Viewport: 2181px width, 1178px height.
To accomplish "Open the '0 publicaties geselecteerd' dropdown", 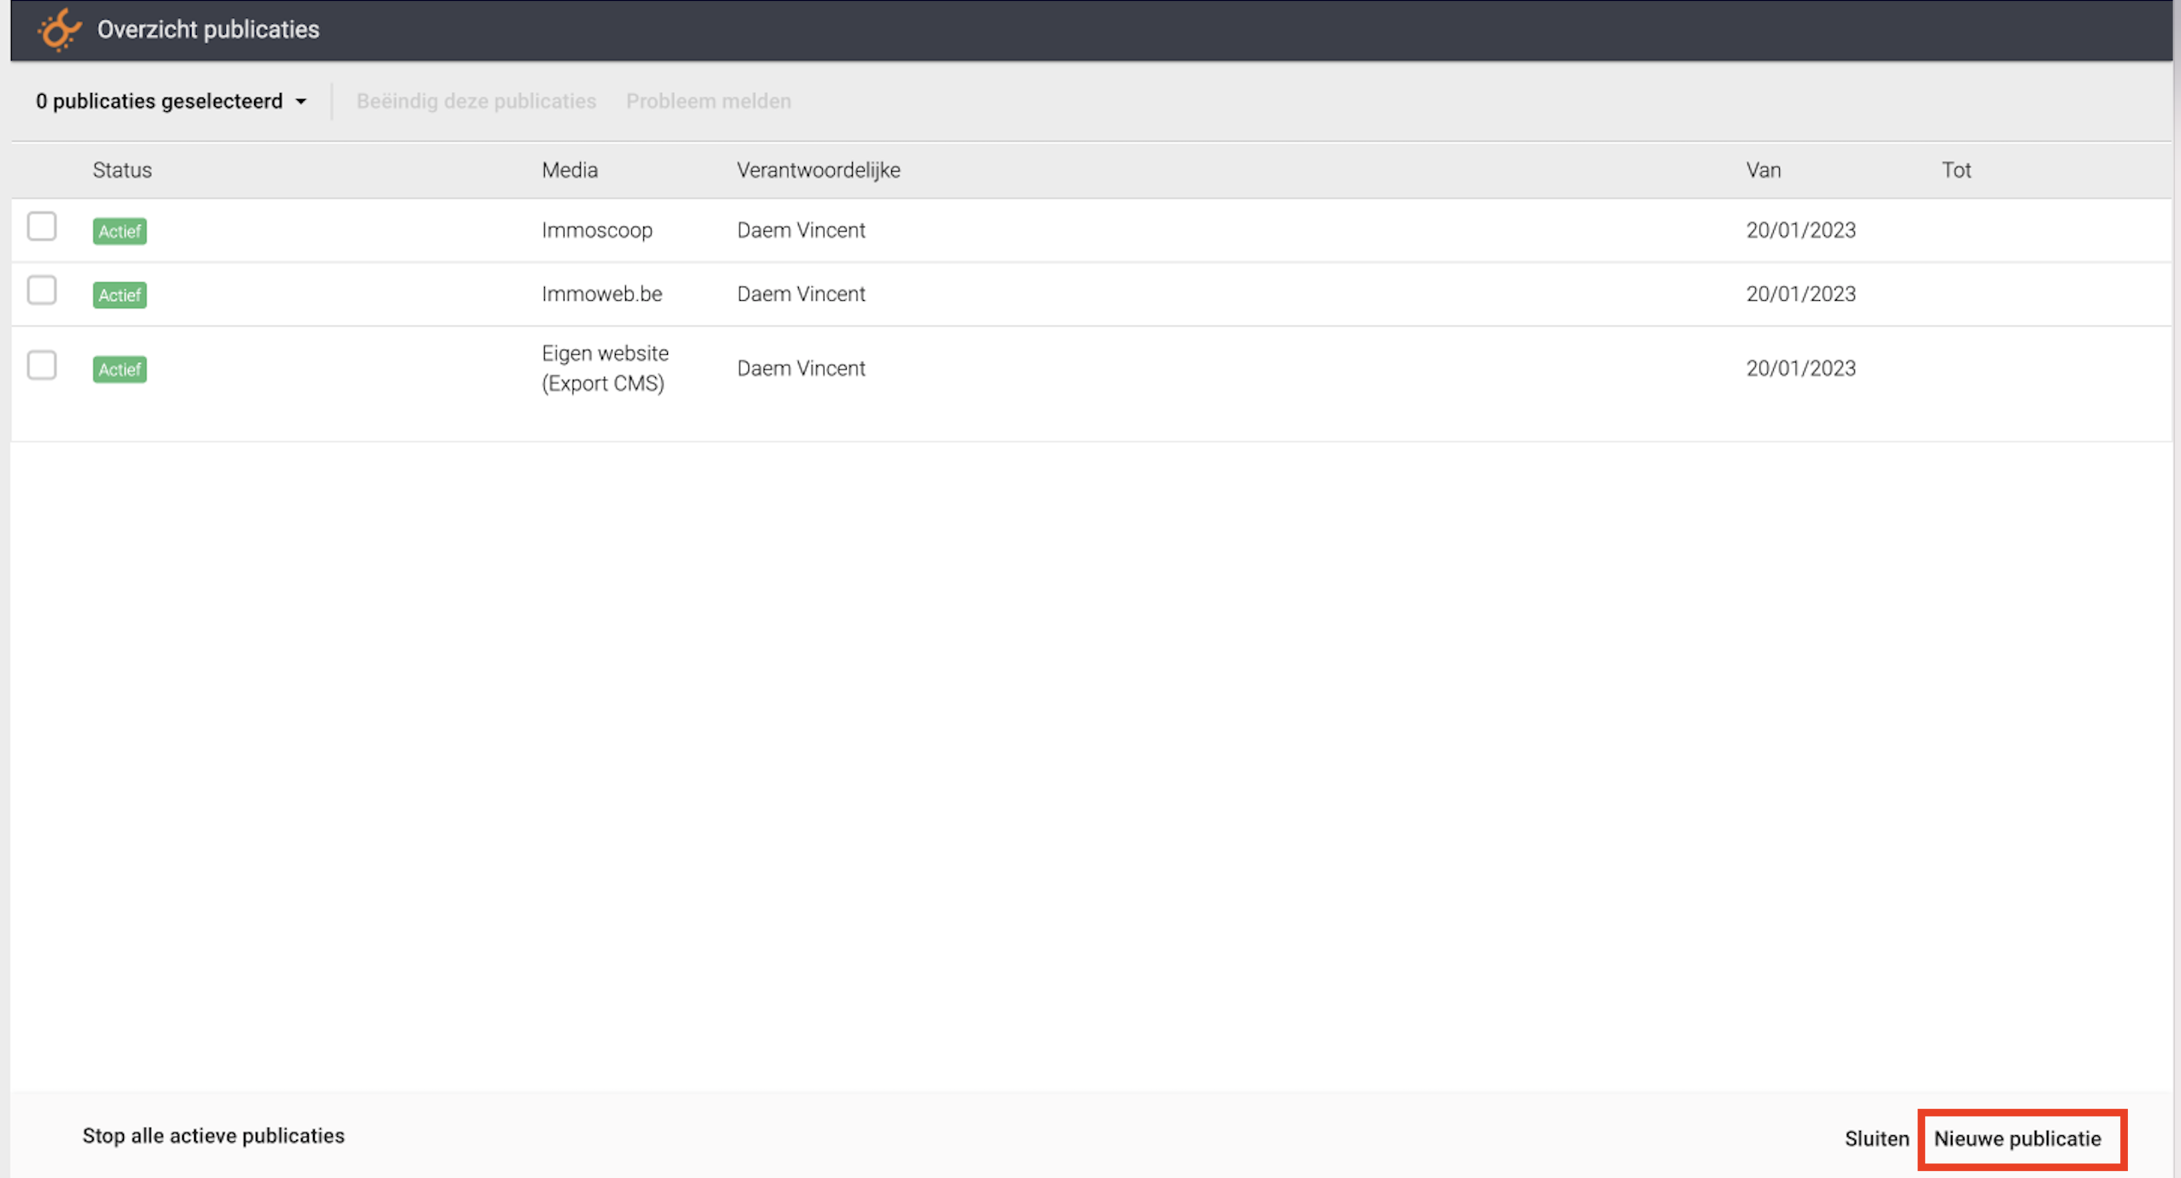I will click(171, 101).
